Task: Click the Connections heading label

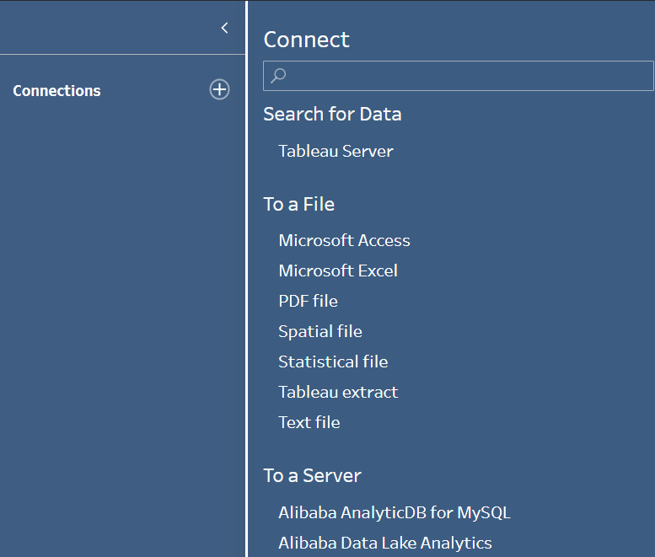Action: [x=56, y=91]
